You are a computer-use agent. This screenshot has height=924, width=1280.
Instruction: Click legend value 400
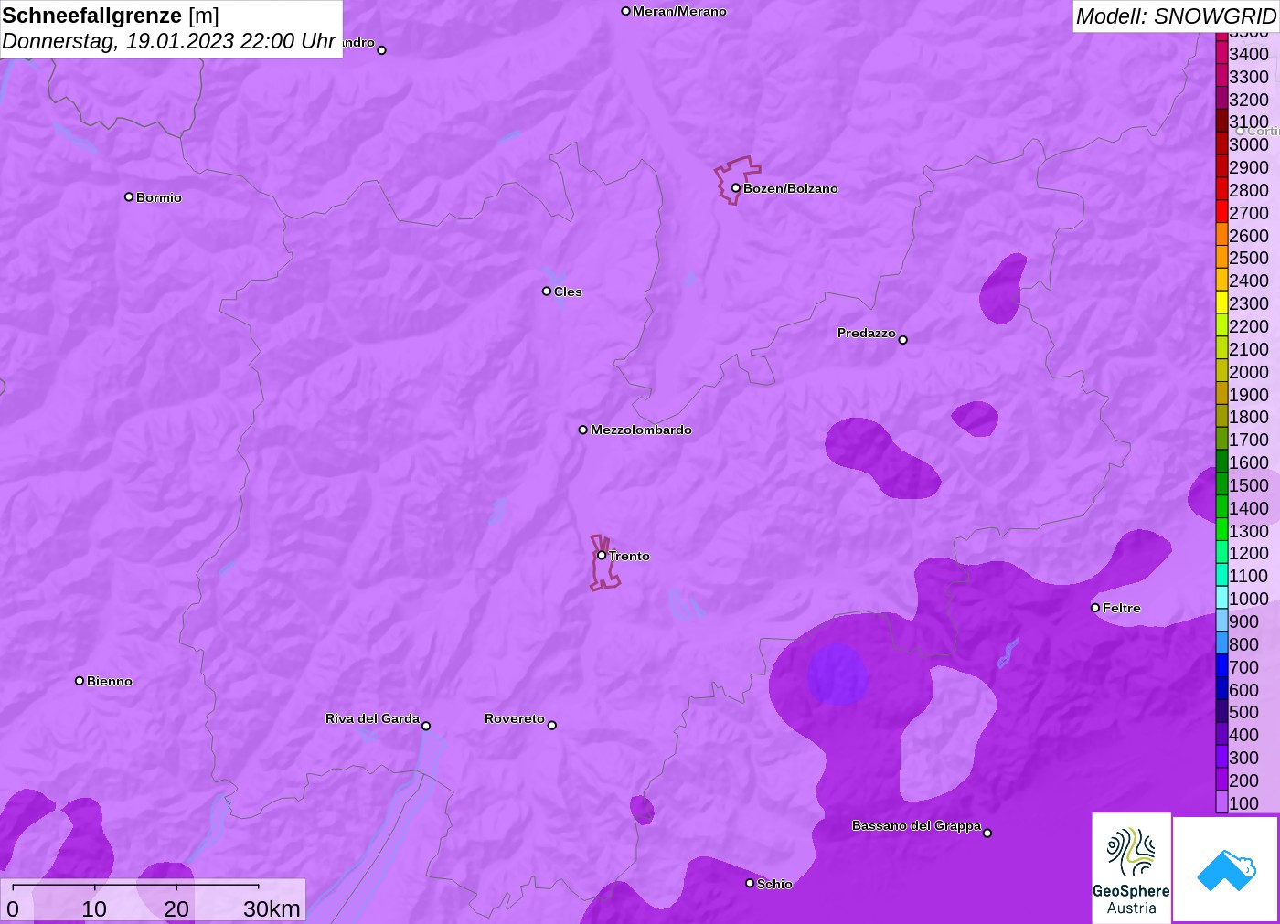pos(1243,735)
